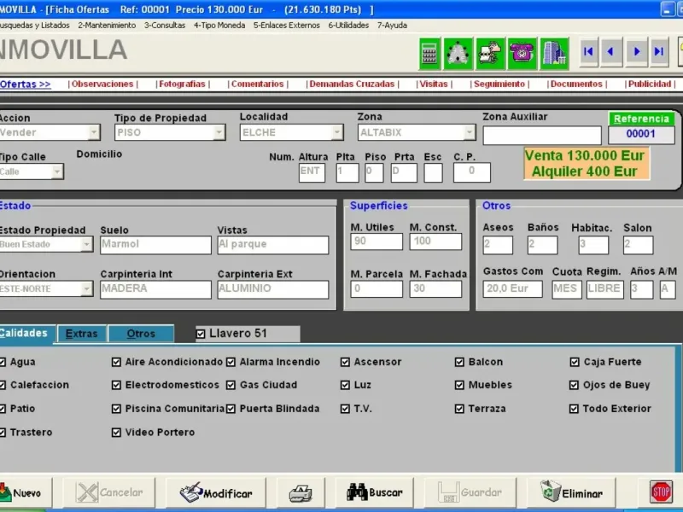Open Documentos section
The image size is (683, 512).
pos(577,84)
